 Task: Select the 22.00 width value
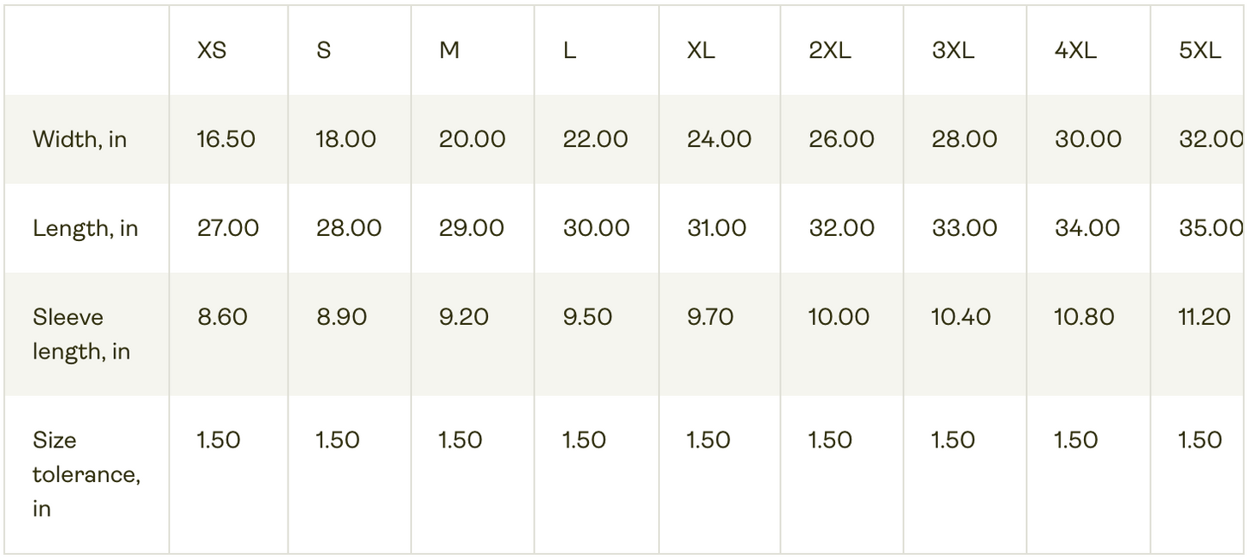595,139
